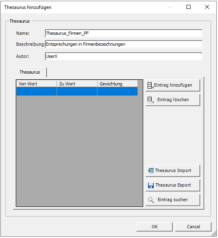Click the magnifying glass search icon

click(151, 200)
